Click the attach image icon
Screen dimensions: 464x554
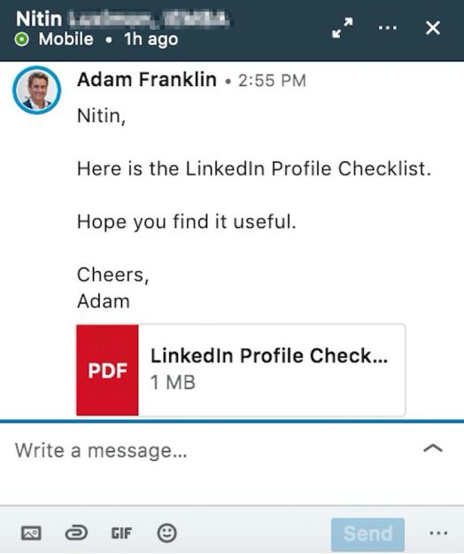point(31,533)
